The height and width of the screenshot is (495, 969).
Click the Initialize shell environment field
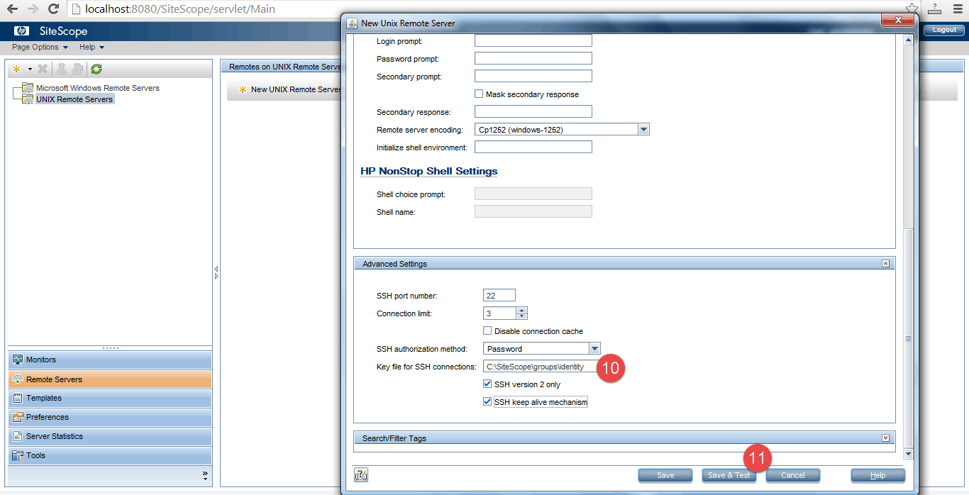click(533, 147)
